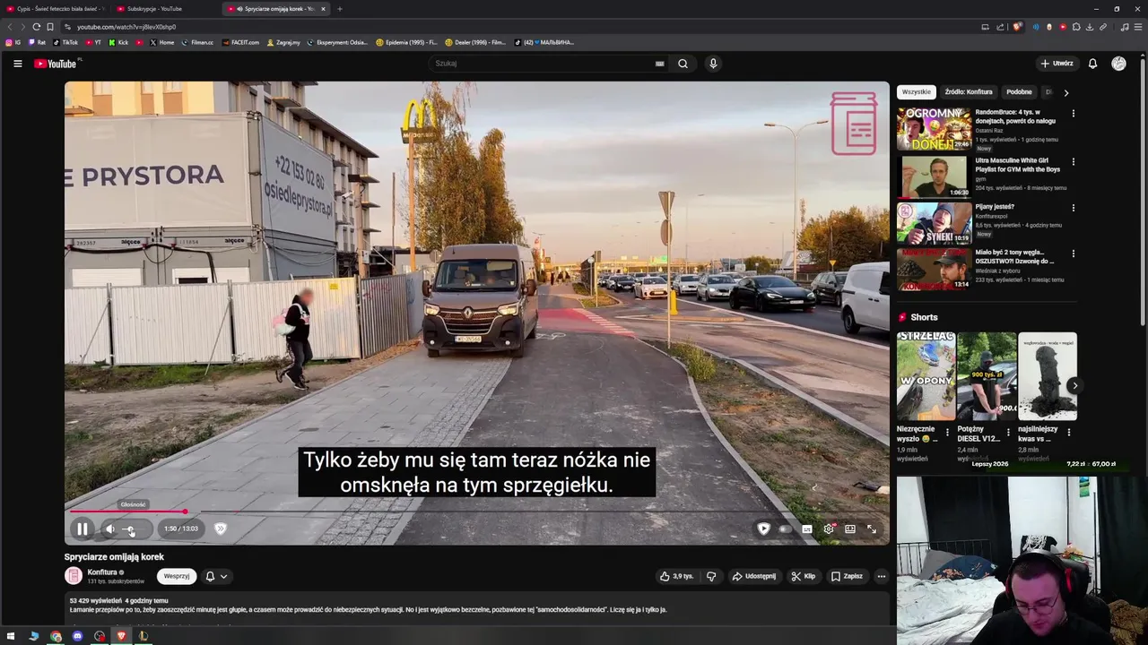Click the shield play icon in player controls
1148x645 pixels.
pos(763,529)
